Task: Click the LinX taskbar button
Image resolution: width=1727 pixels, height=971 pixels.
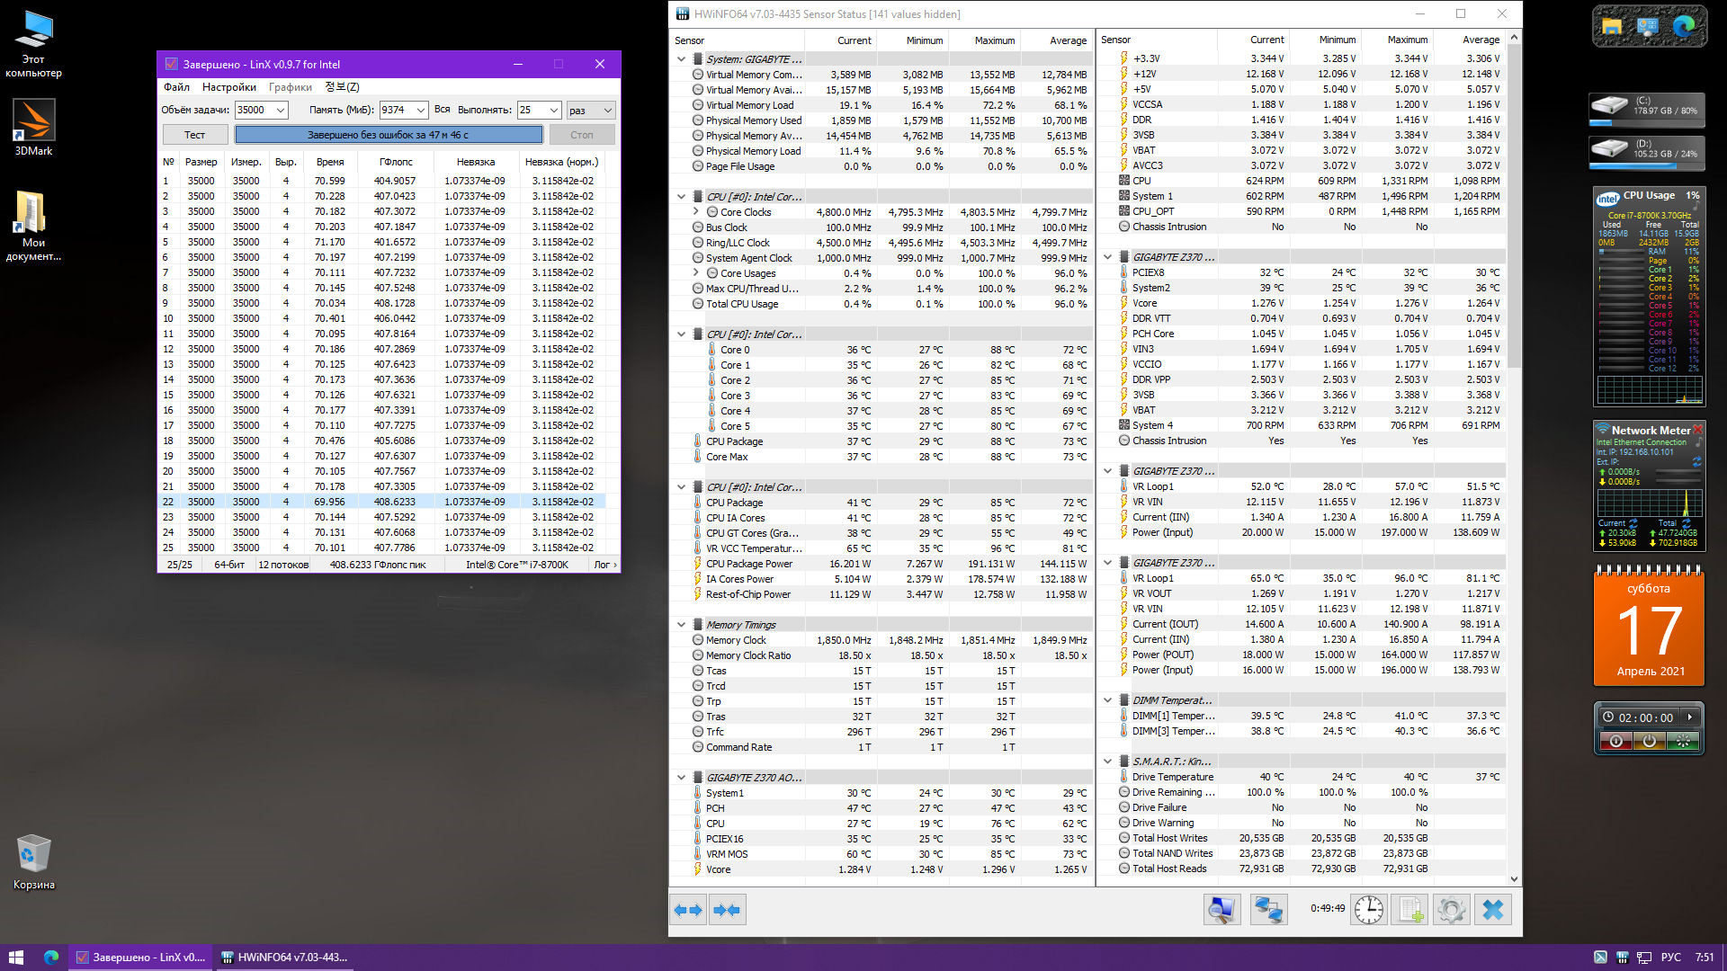Action: click(140, 958)
